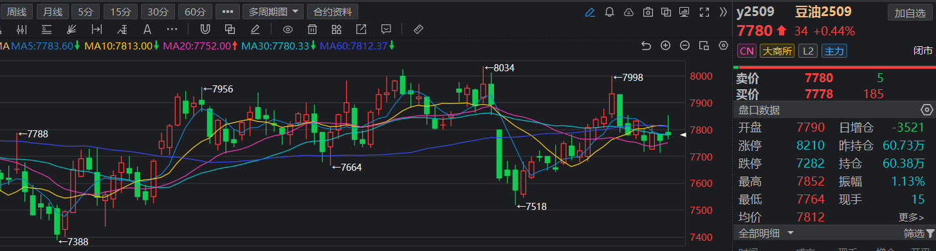The height and width of the screenshot is (251, 936).
Task: Open price alert bell icon
Action: point(609,12)
